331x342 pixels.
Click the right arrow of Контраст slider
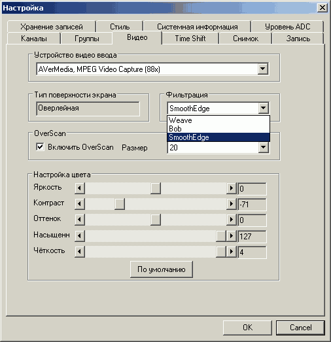click(232, 204)
